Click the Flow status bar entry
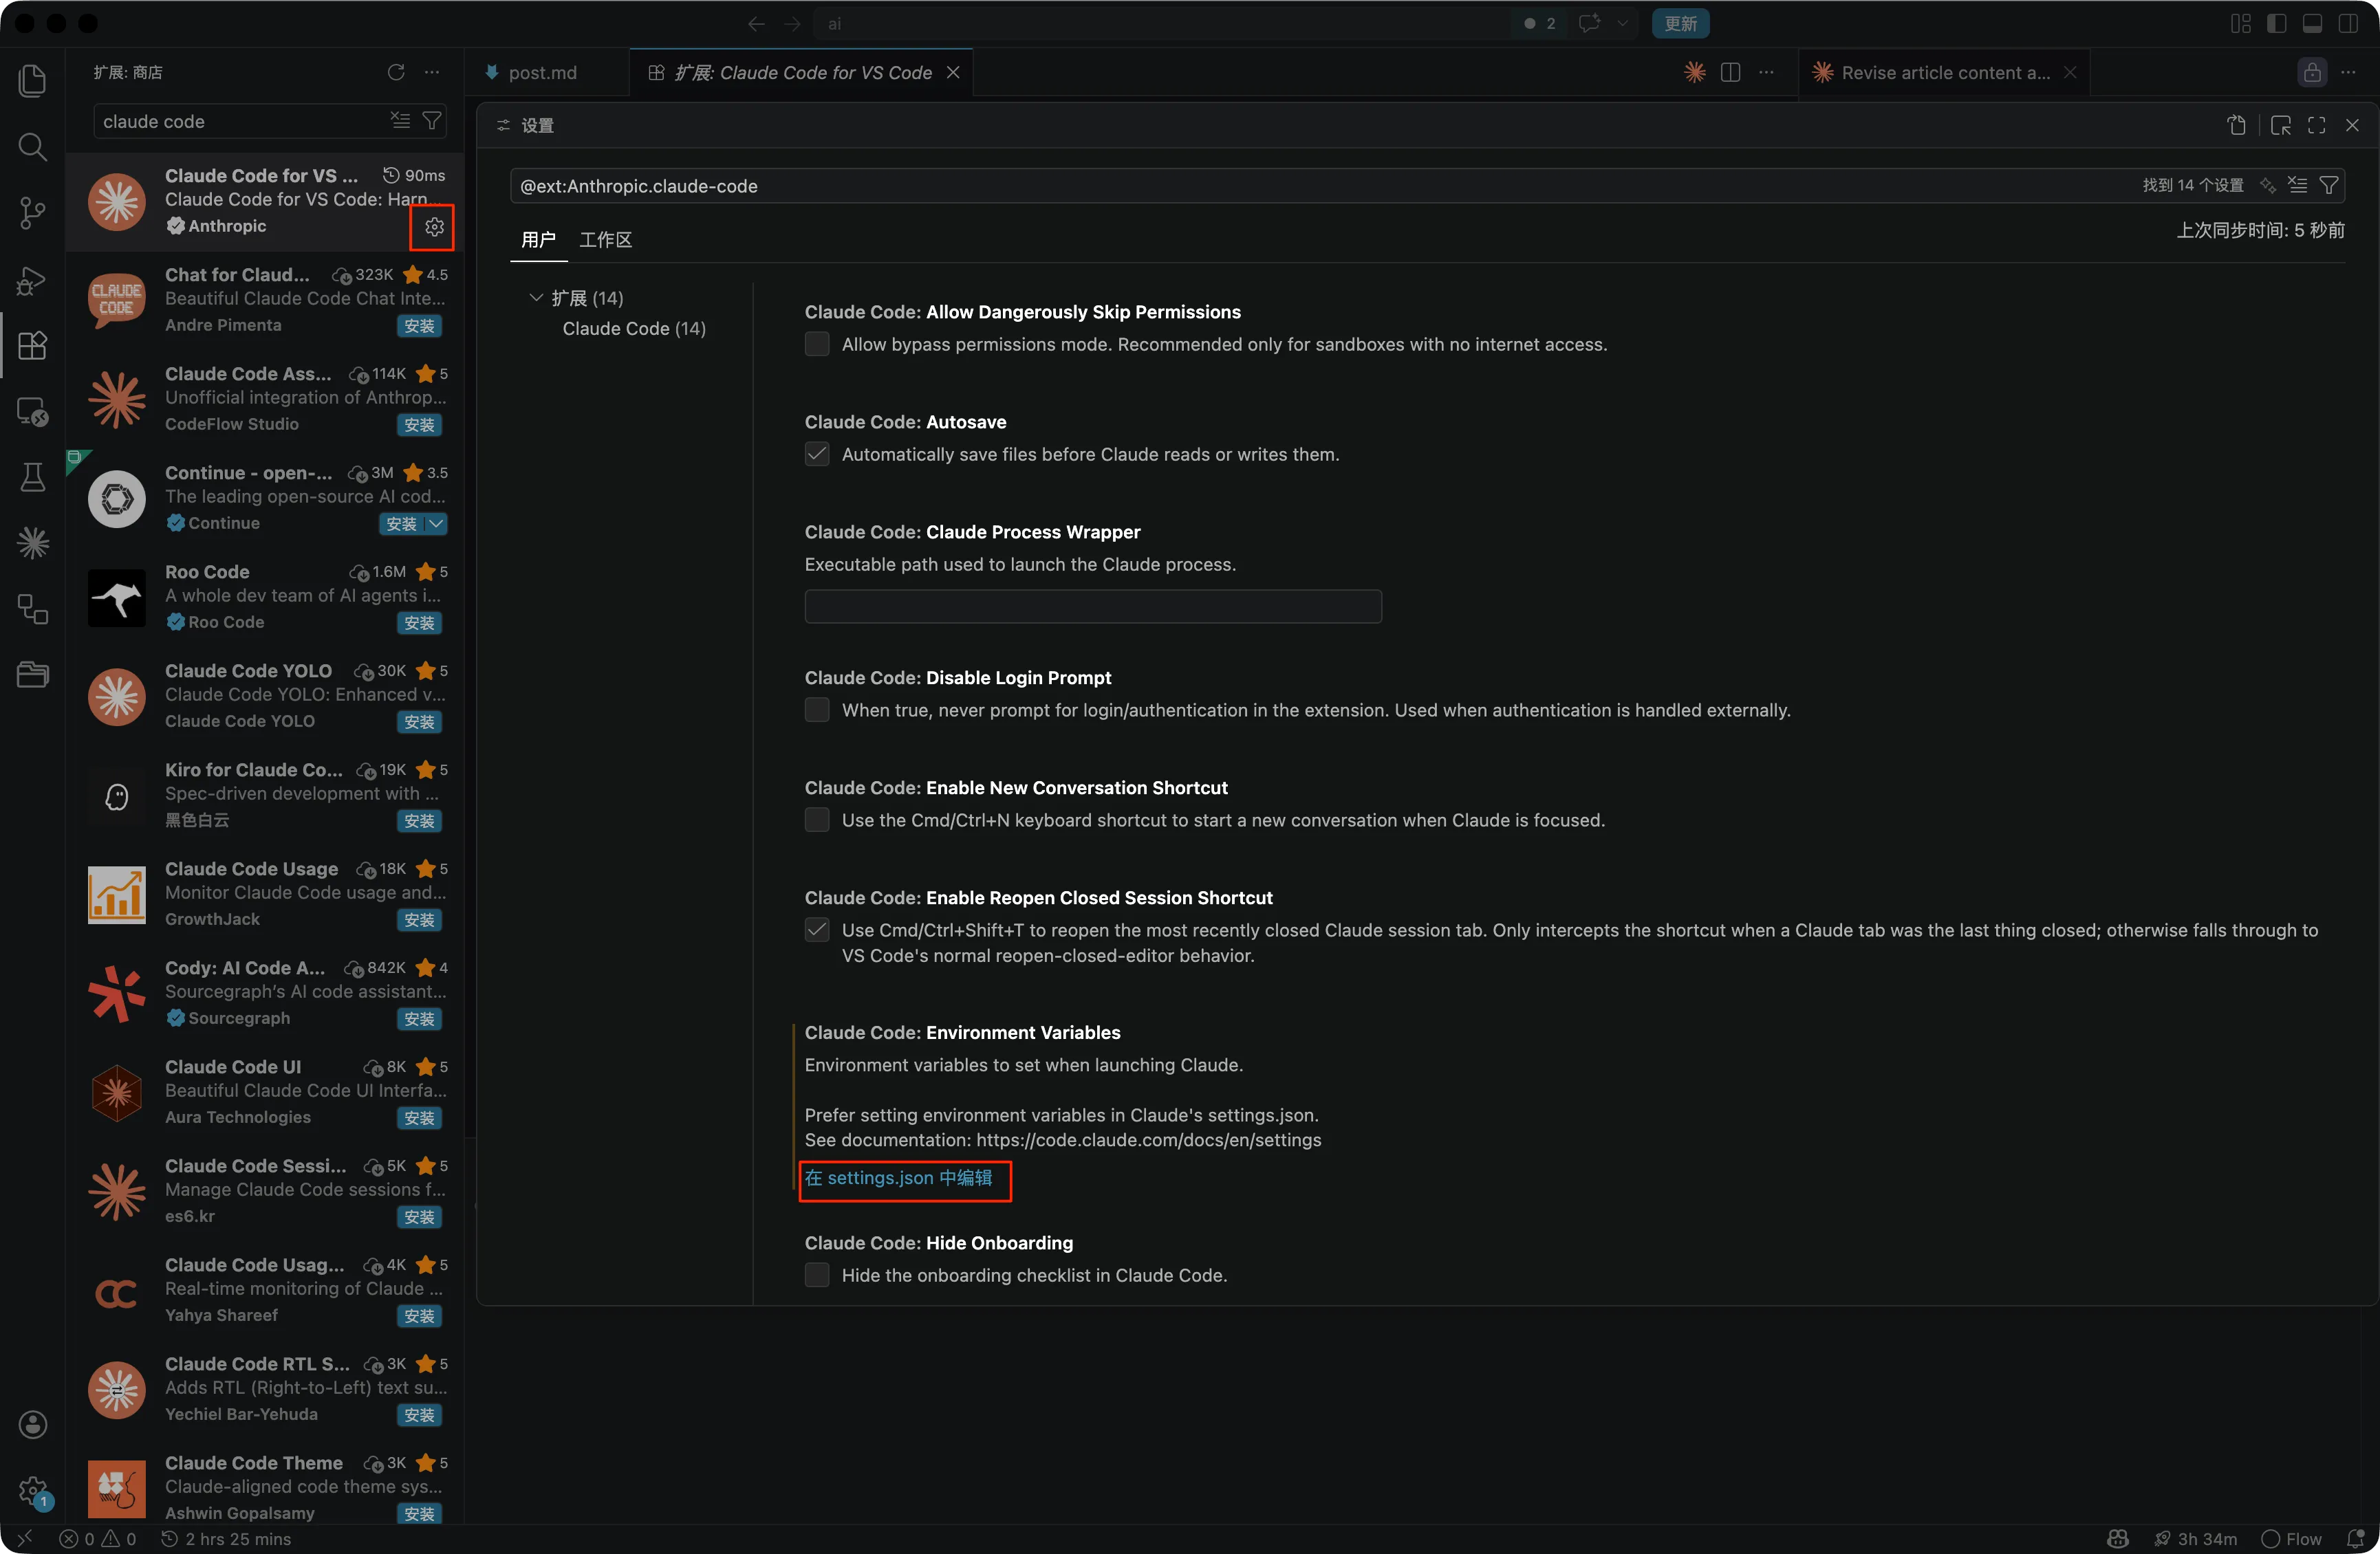2380x1554 pixels. pos(2292,1539)
